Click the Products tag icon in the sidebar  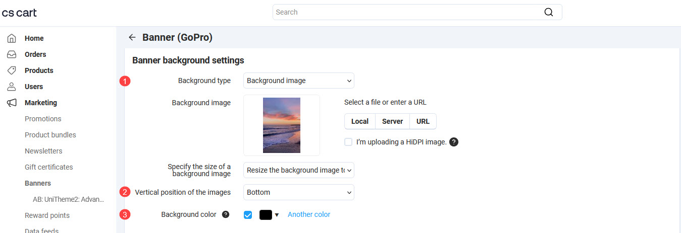pyautogui.click(x=12, y=70)
